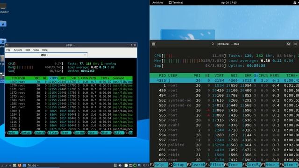This screenshot has width=299, height=168.
Task: Select polkitd process 599 row
Action: 224,145
